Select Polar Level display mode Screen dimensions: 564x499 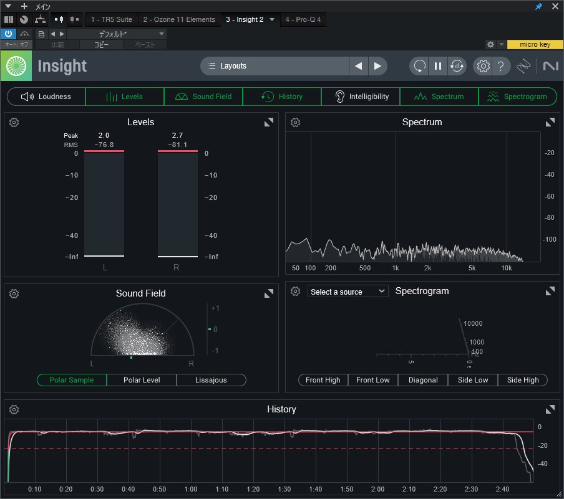[x=142, y=380]
